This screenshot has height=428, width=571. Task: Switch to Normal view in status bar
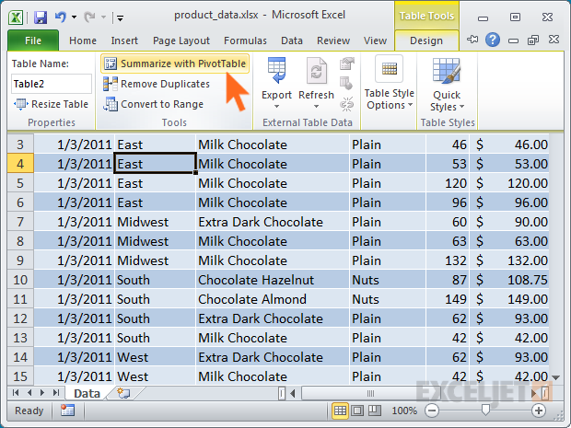click(x=341, y=411)
